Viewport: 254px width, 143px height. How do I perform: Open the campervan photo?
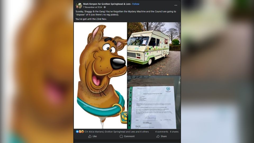(154, 49)
